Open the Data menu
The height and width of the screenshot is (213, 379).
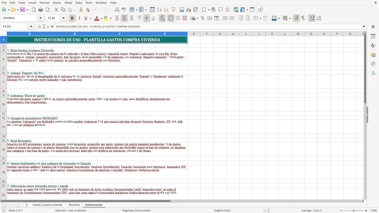79,3
